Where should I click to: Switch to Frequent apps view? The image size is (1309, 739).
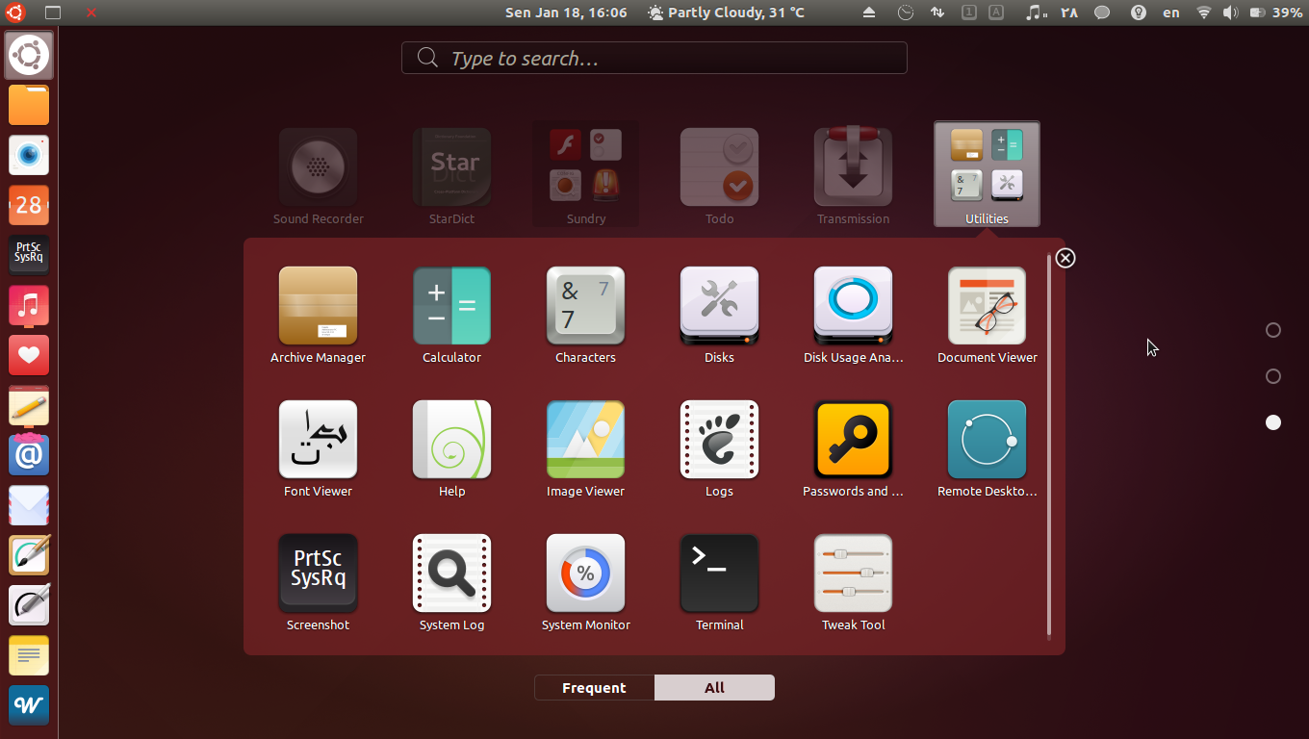(x=594, y=687)
